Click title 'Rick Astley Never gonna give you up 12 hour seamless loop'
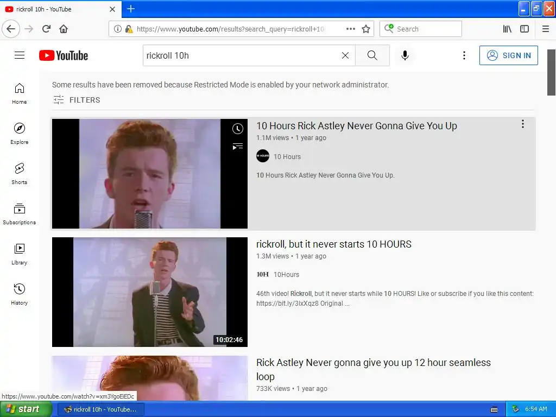Viewport: 556px width, 417px height. 374,369
